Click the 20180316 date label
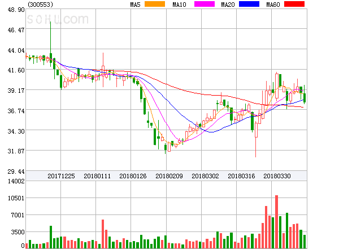339x249 pixels. pos(241,176)
